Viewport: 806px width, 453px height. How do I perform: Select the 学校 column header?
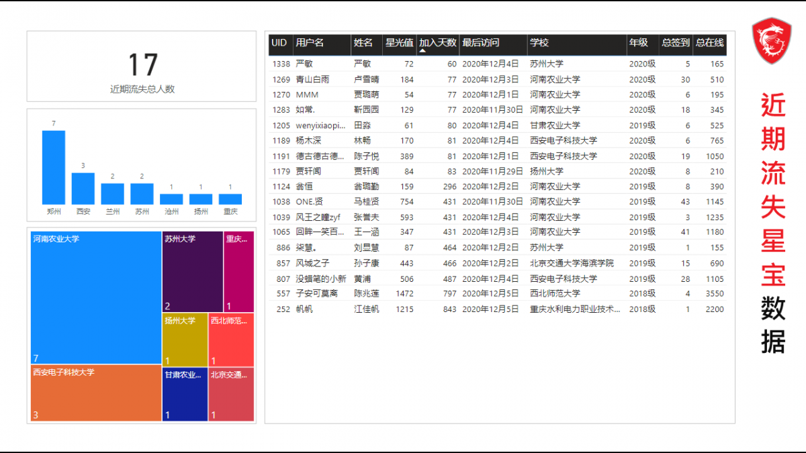539,43
